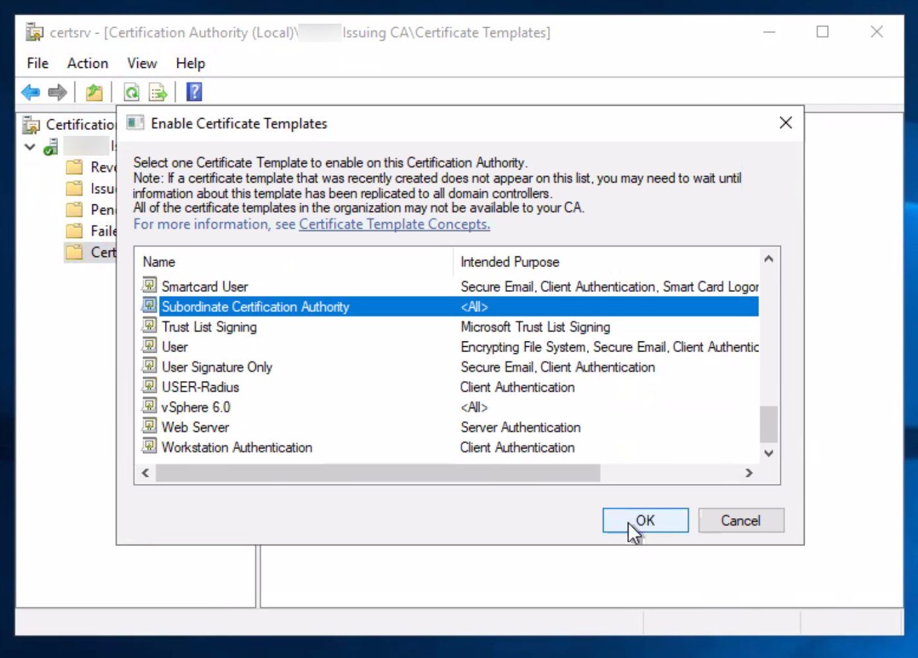The image size is (918, 658).
Task: Close the Enable Certificate Templates dialog
Action: pos(785,123)
